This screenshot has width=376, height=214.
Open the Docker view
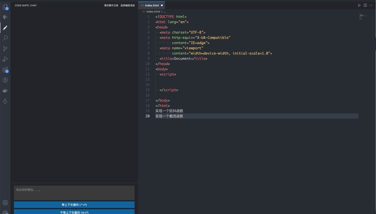point(5,91)
